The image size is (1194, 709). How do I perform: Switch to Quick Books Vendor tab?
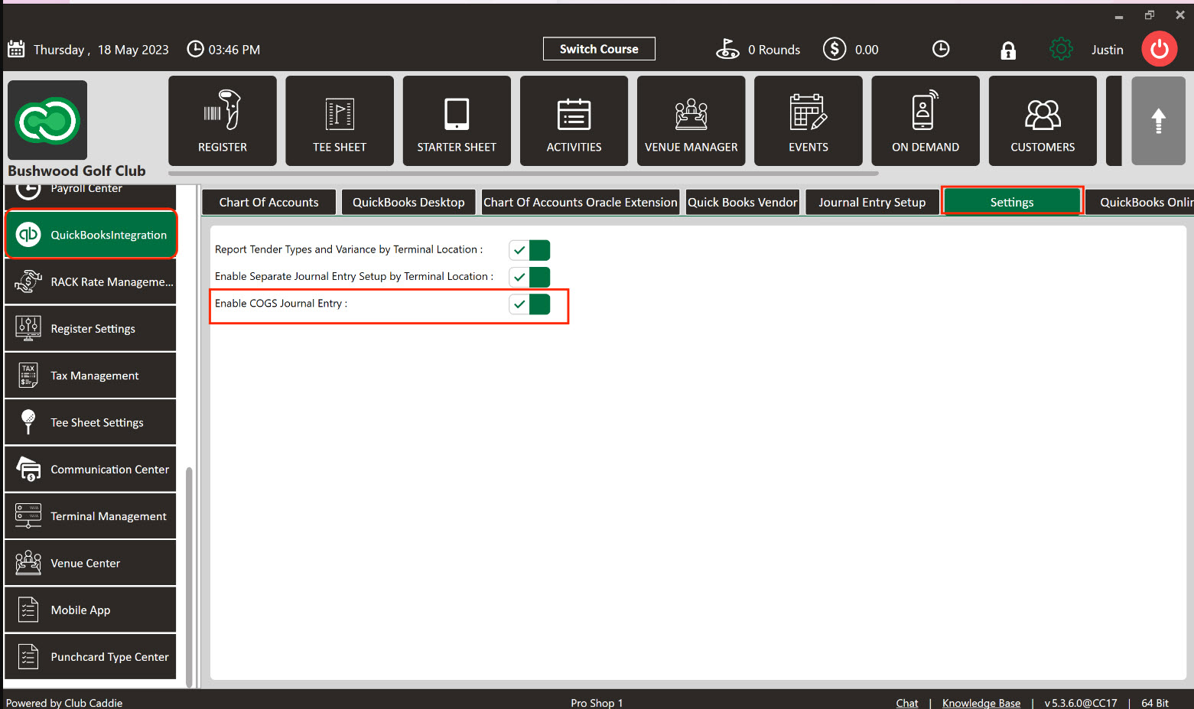742,202
